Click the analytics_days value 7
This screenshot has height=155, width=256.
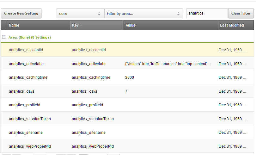pos(126,91)
